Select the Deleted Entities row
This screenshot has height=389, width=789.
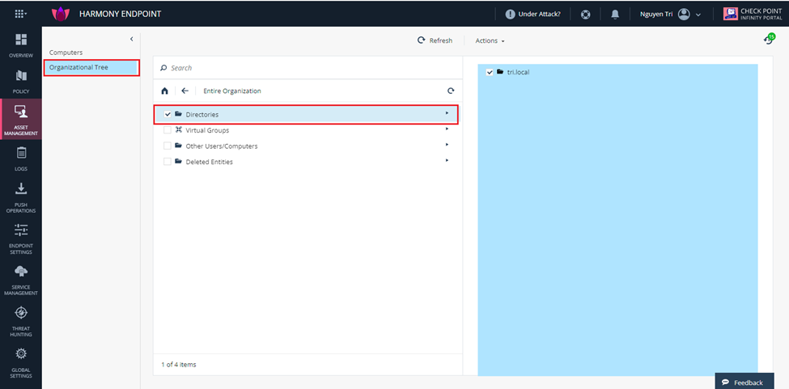[x=306, y=161]
